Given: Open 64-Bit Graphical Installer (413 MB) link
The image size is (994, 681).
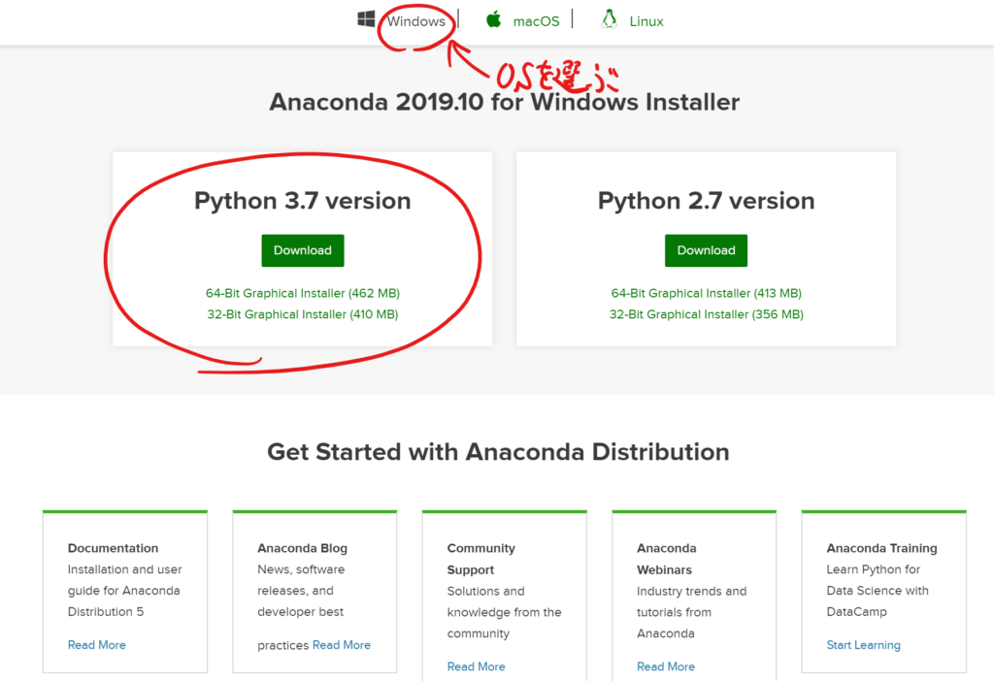Looking at the screenshot, I should click(707, 293).
